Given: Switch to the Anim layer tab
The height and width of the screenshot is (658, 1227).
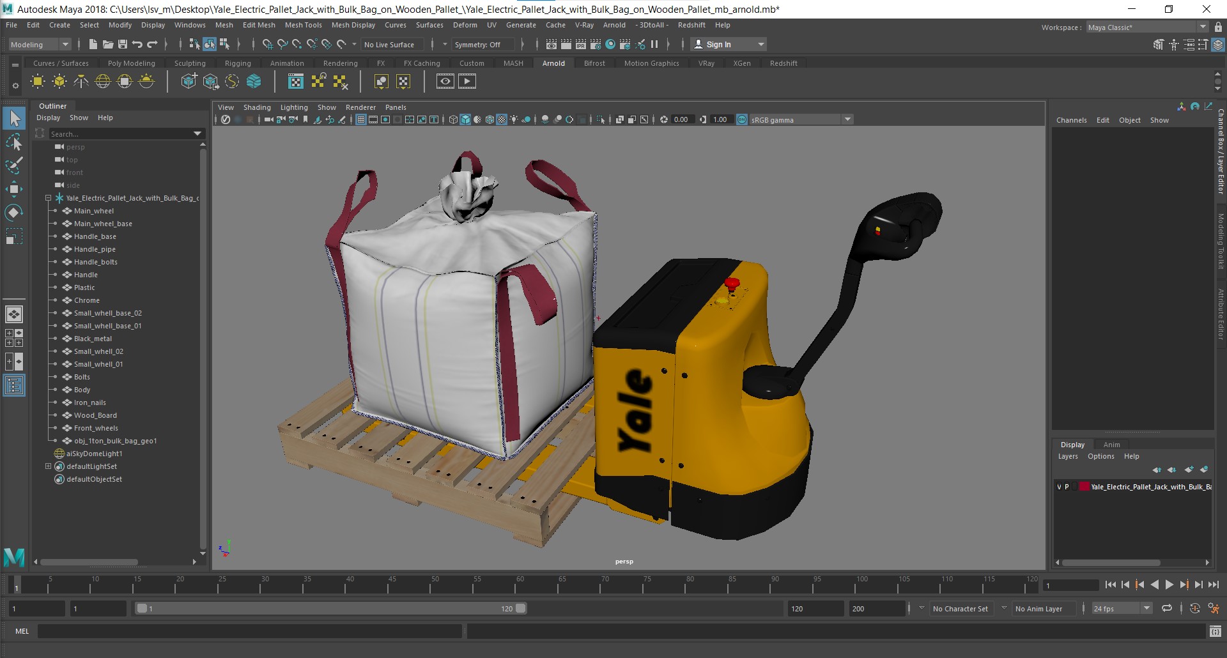Looking at the screenshot, I should click(1111, 445).
